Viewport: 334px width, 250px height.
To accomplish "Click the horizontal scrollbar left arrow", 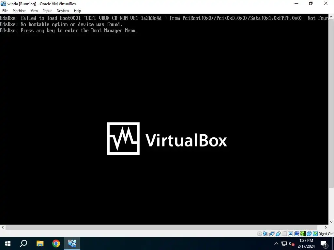I will (x=2, y=227).
